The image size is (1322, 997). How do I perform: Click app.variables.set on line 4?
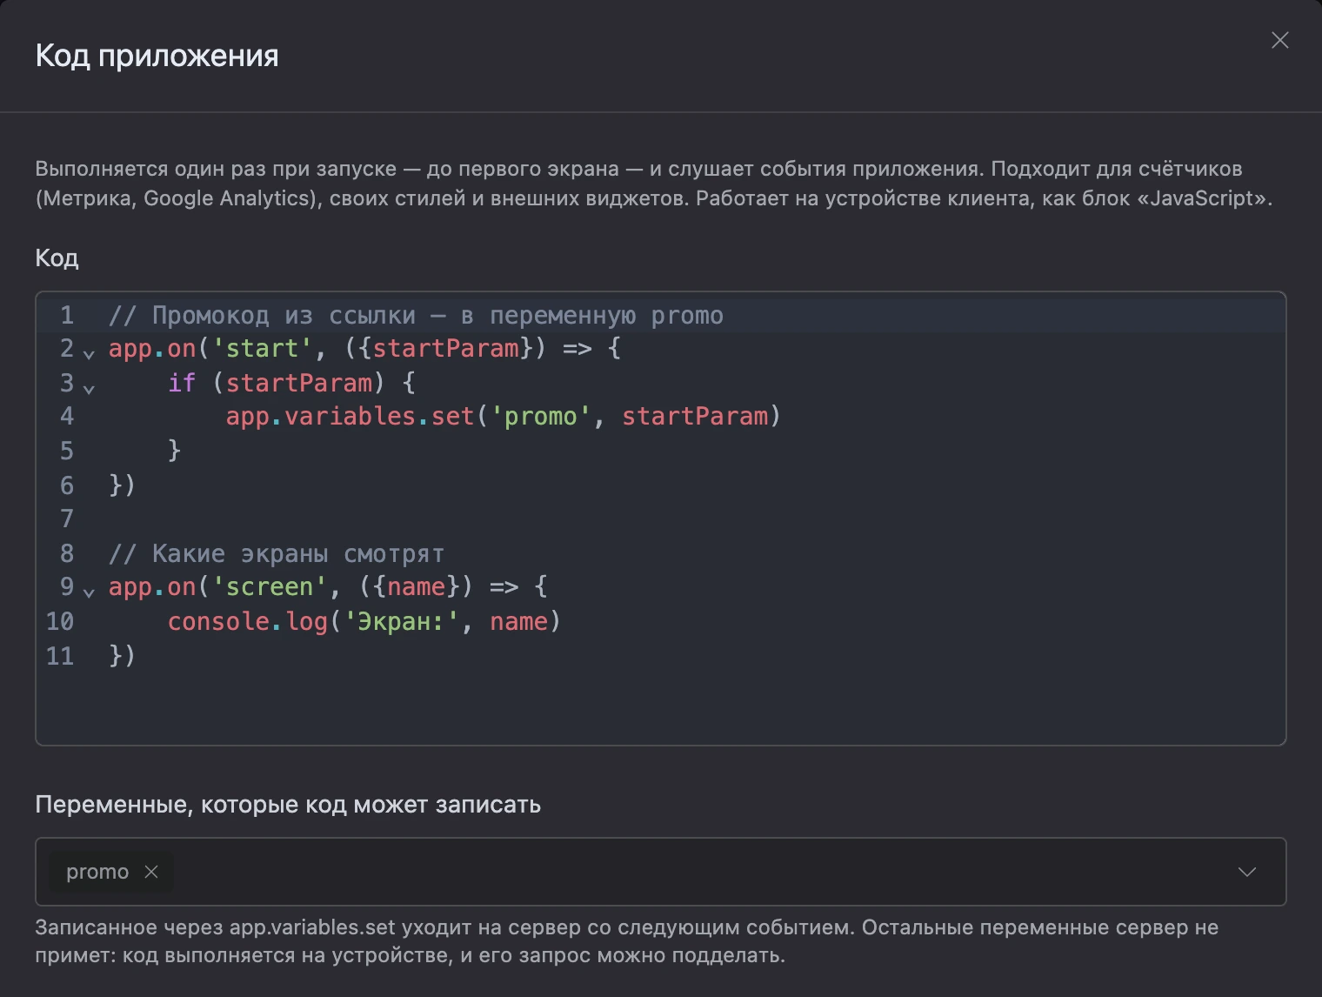350,417
